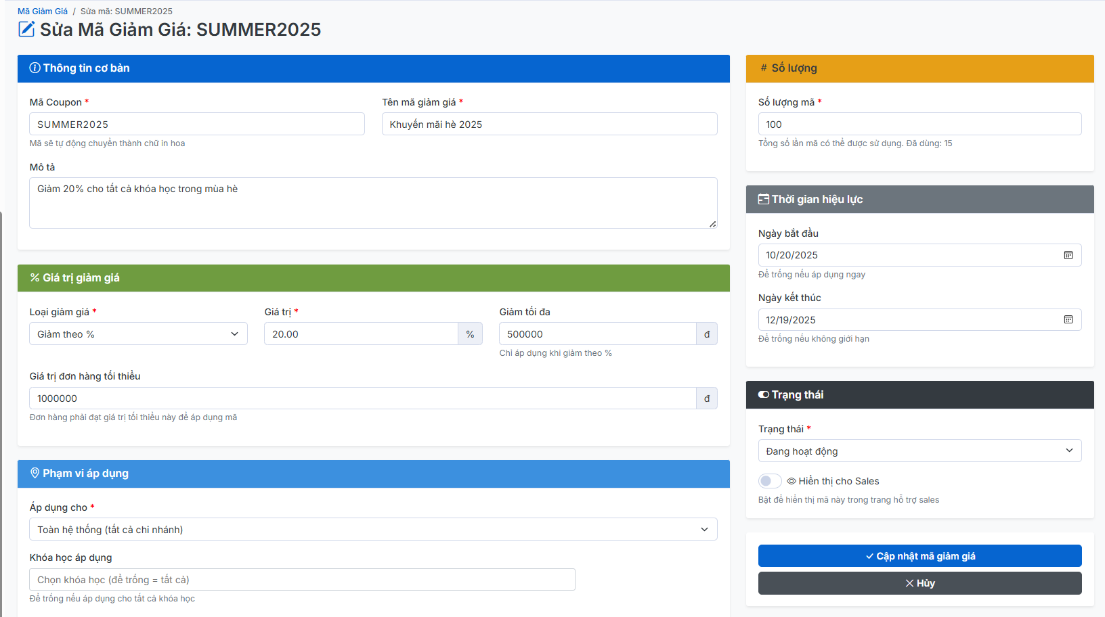Viewport: 1105px width, 617px height.
Task: Click the info icon in Thông tin cơ bản header
Action: (x=35, y=68)
